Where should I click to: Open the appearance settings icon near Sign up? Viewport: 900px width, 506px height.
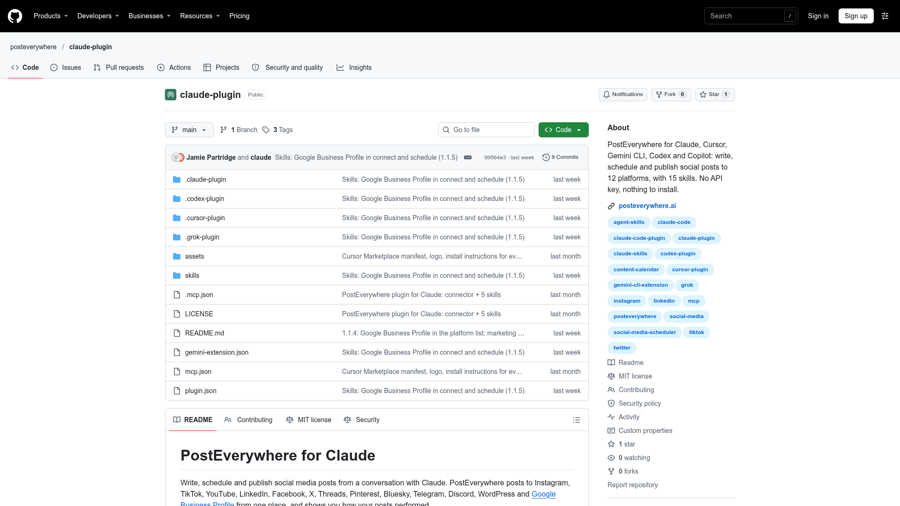[885, 16]
